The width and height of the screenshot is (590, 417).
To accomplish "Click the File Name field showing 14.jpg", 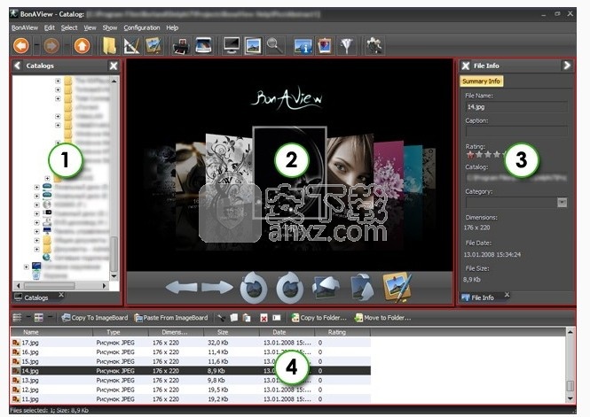I will tap(515, 107).
